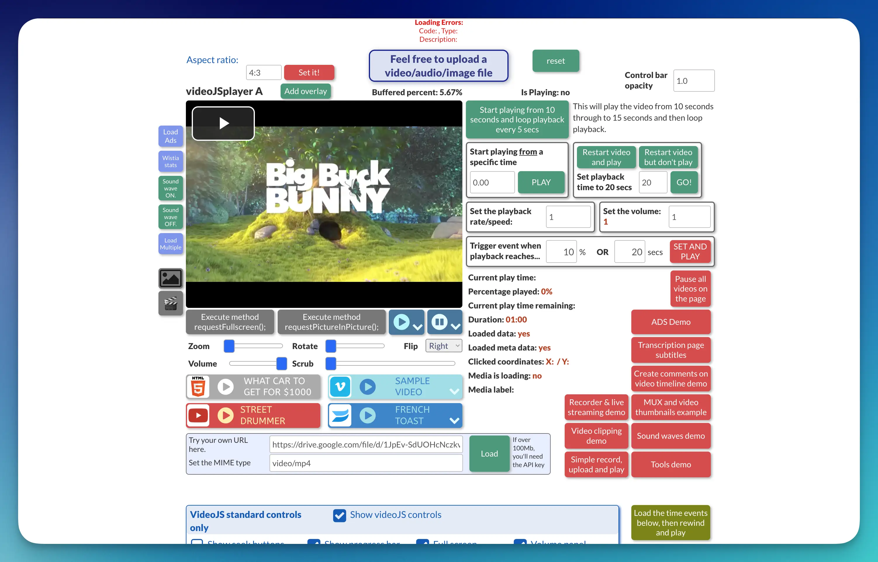Expand the Sample Video dropdown chevron
Viewport: 878px width, 562px height.
[x=454, y=392]
